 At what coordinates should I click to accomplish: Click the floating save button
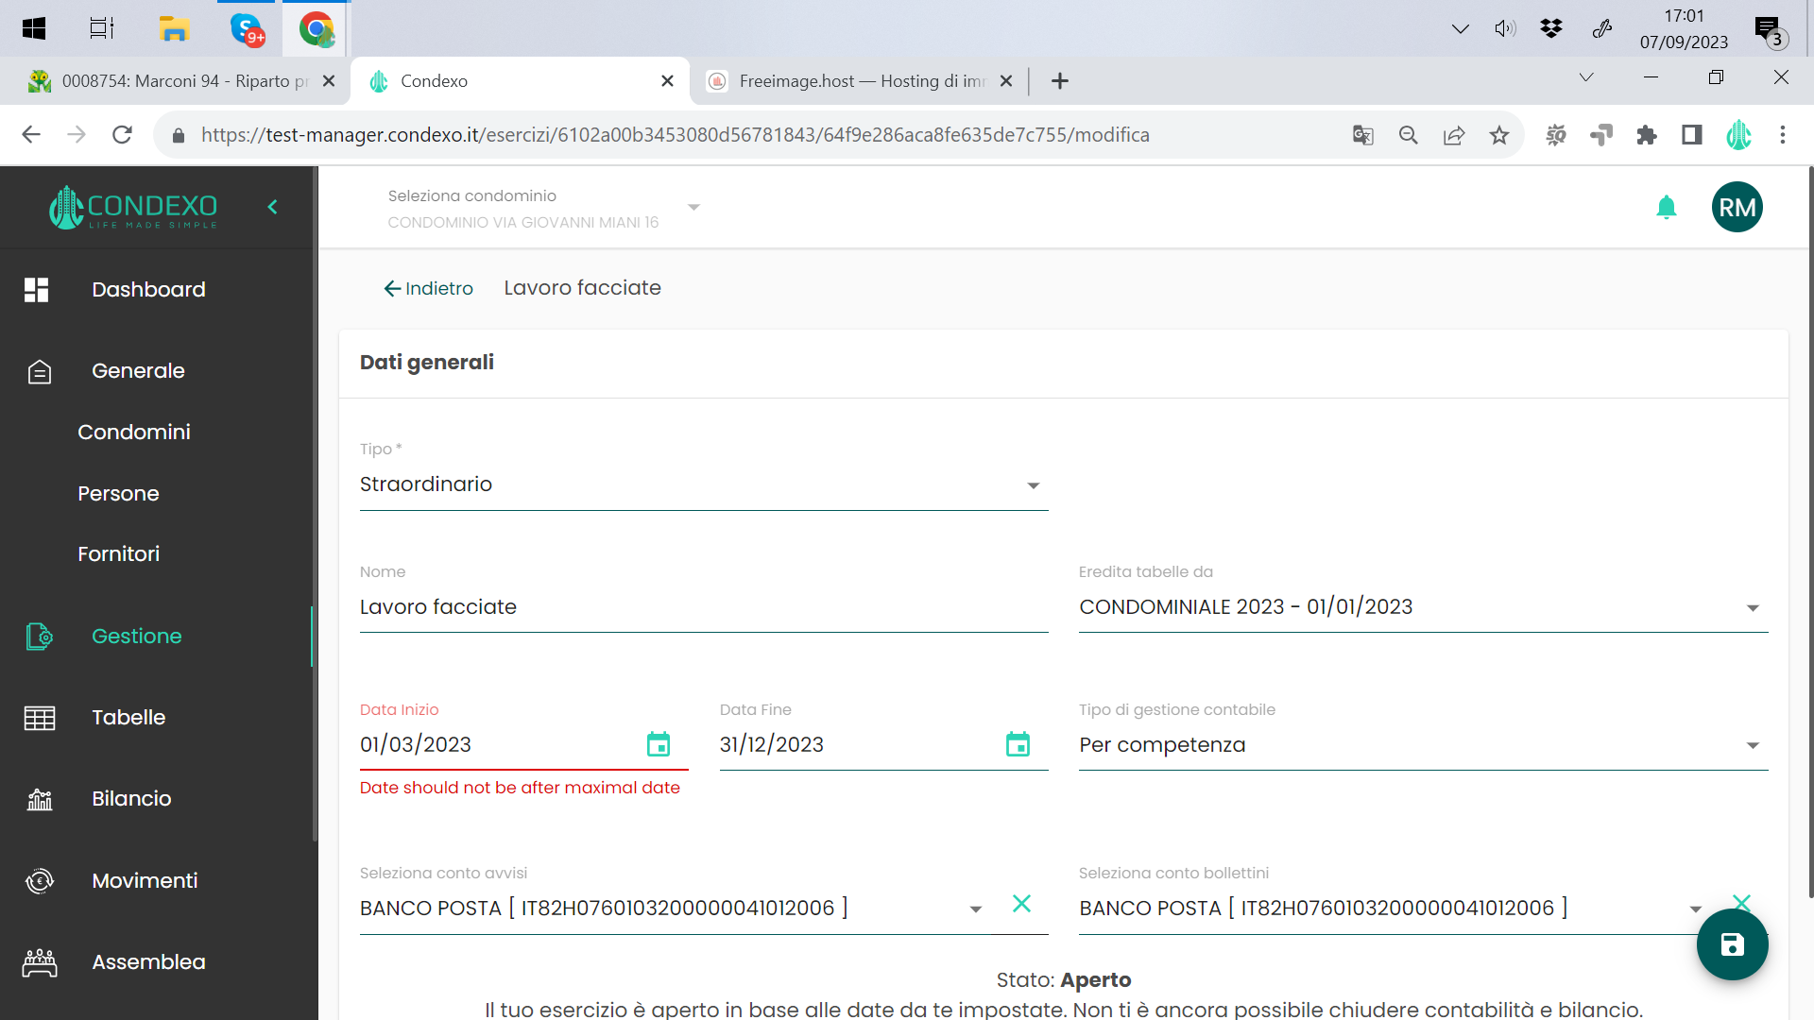1732,944
